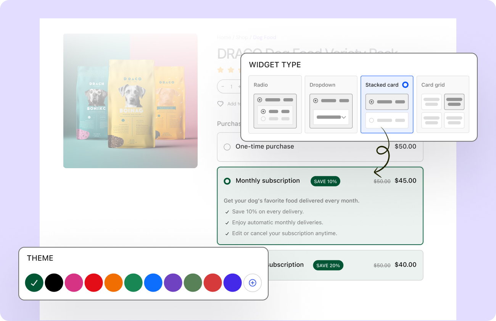
Task: Click the $40.00 subscription price
Action: coord(406,265)
